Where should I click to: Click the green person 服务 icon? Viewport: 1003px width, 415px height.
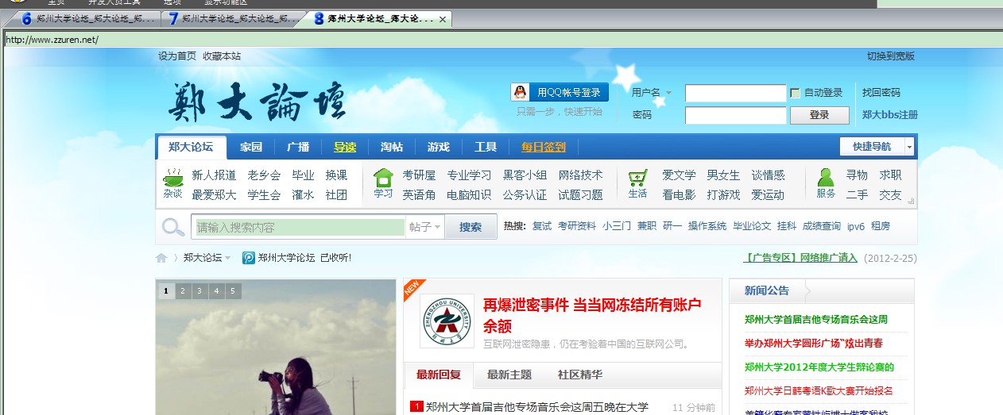coord(826,178)
